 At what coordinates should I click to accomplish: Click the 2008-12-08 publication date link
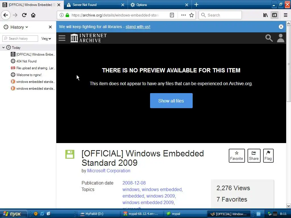pyautogui.click(x=134, y=183)
